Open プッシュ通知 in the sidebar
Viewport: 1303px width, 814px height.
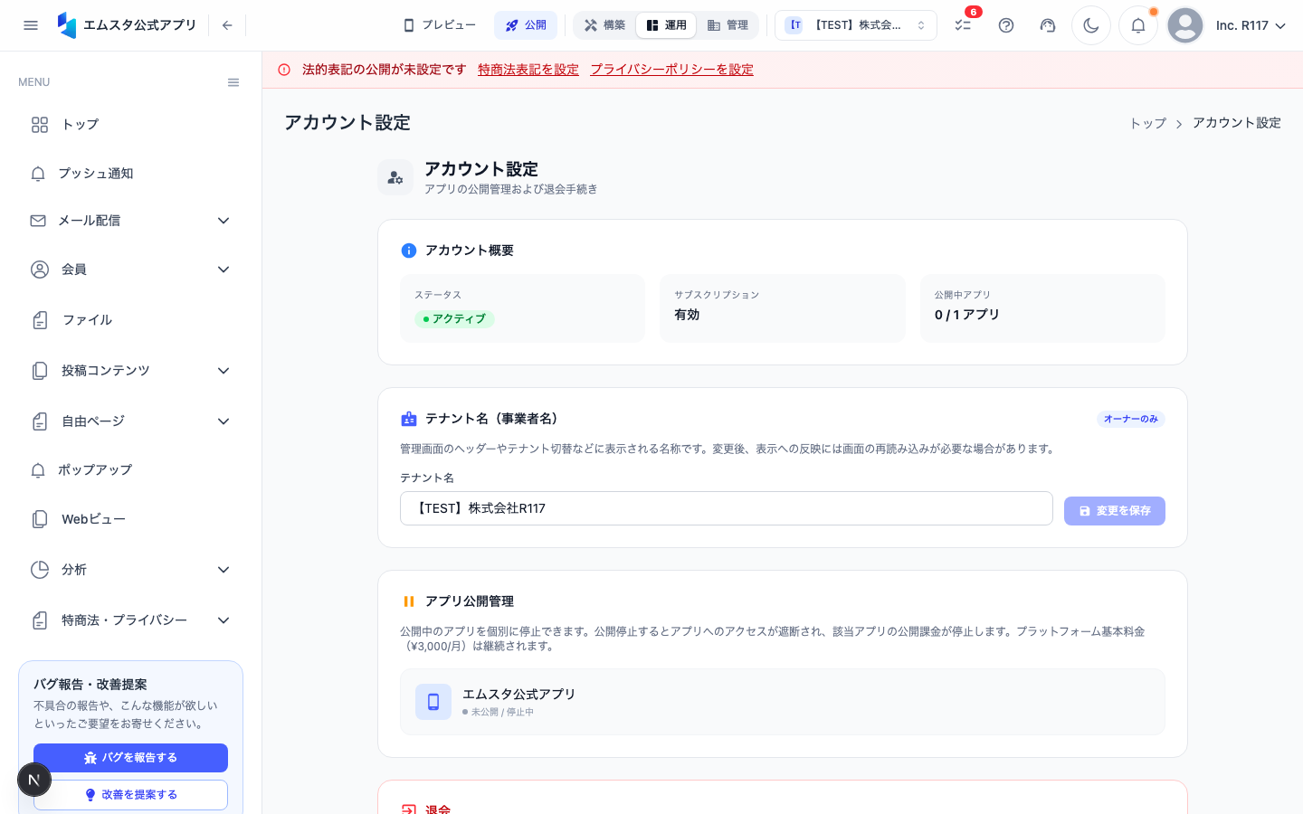(131, 174)
